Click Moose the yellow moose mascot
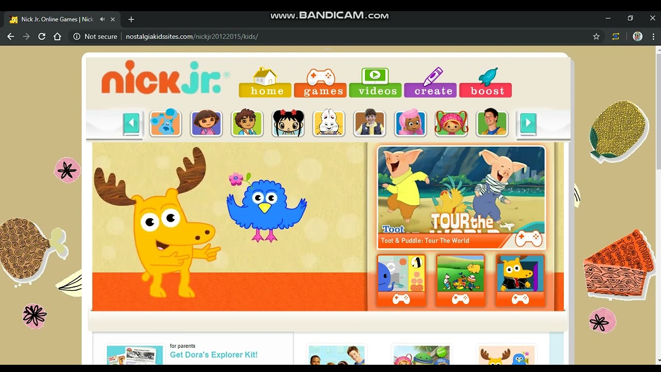The width and height of the screenshot is (661, 372). [x=157, y=223]
